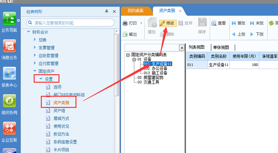
Task: Expand the 总账 tree node
Action: tap(35, 40)
